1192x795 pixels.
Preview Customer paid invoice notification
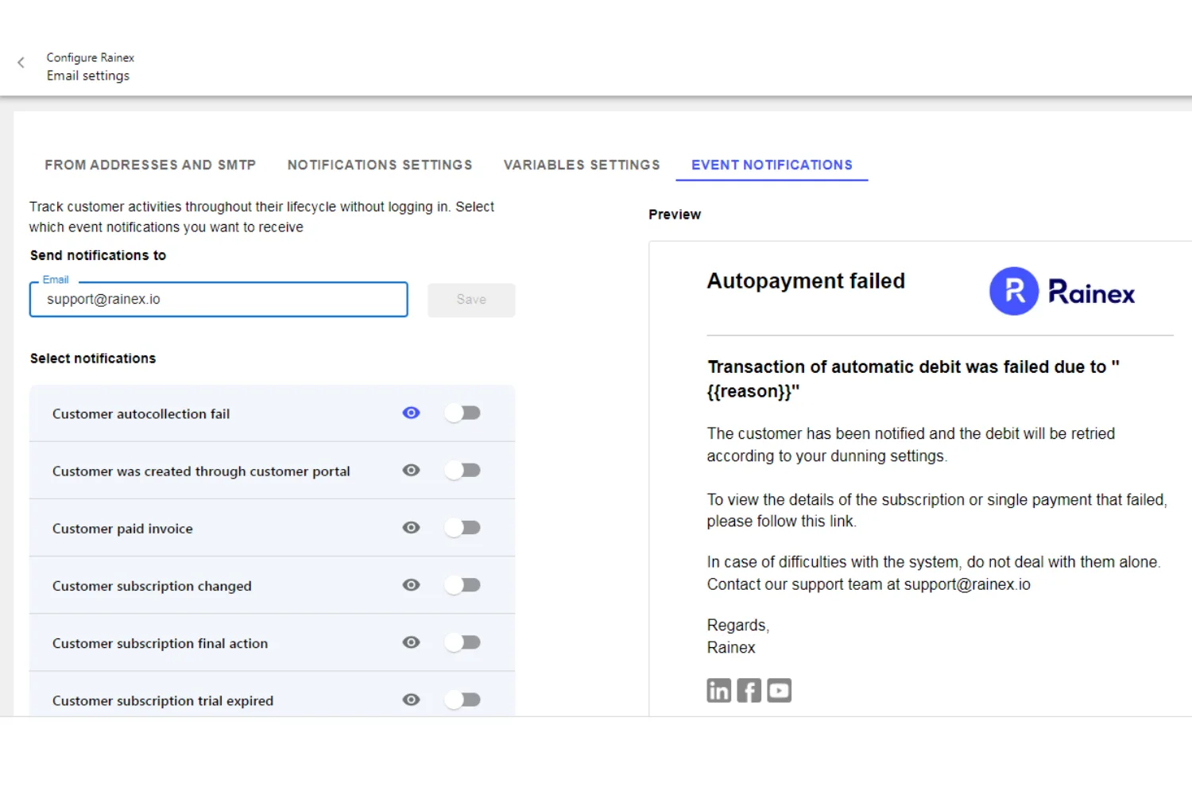(x=411, y=527)
